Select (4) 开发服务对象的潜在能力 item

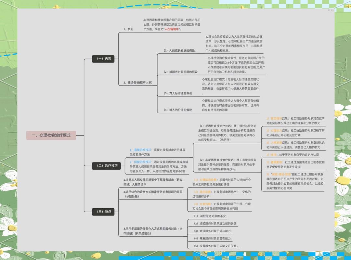[x=213, y=239]
